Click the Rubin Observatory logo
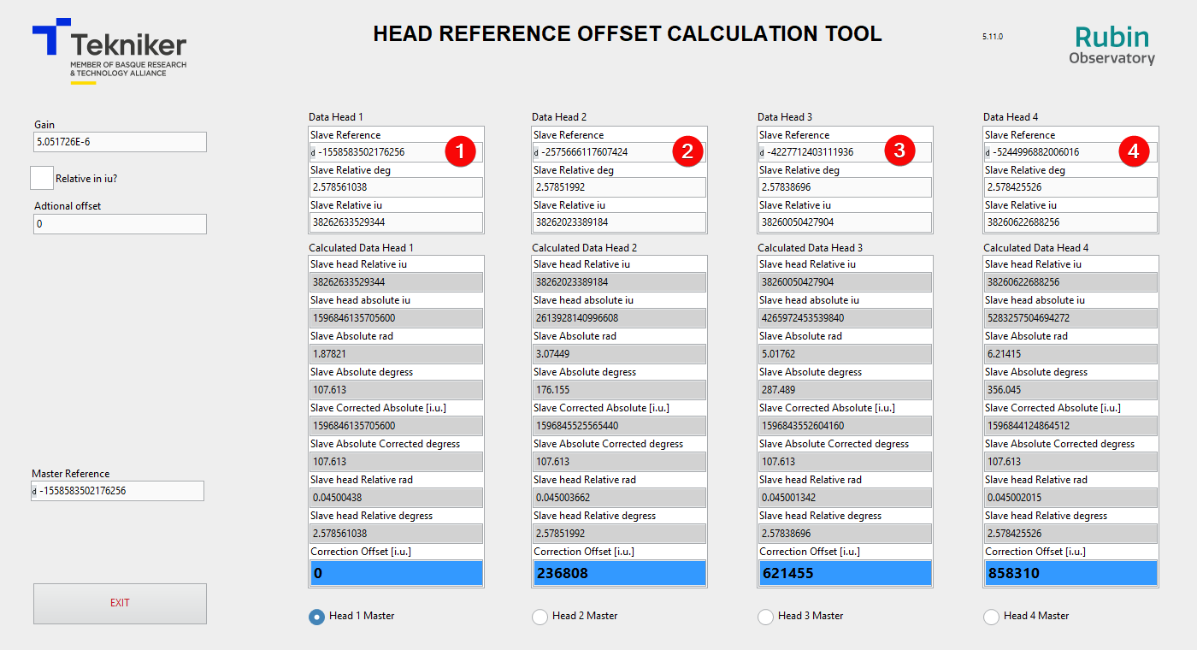Viewport: 1197px width, 650px height. 1111,44
